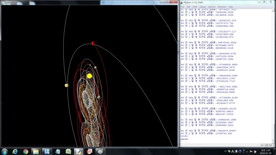Expand the Windows menu in IDLE
This screenshot has height=155, width=276.
[x=222, y=7]
